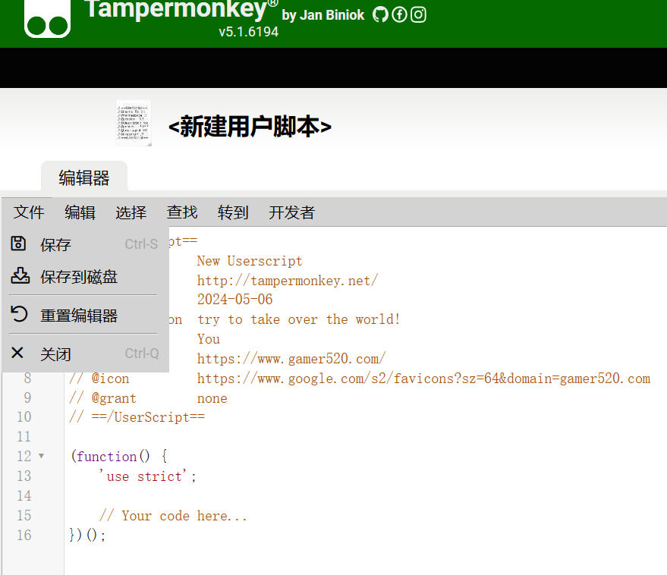The image size is (667, 575).
Task: Click the google.com favicons icon URL
Action: pos(423,379)
